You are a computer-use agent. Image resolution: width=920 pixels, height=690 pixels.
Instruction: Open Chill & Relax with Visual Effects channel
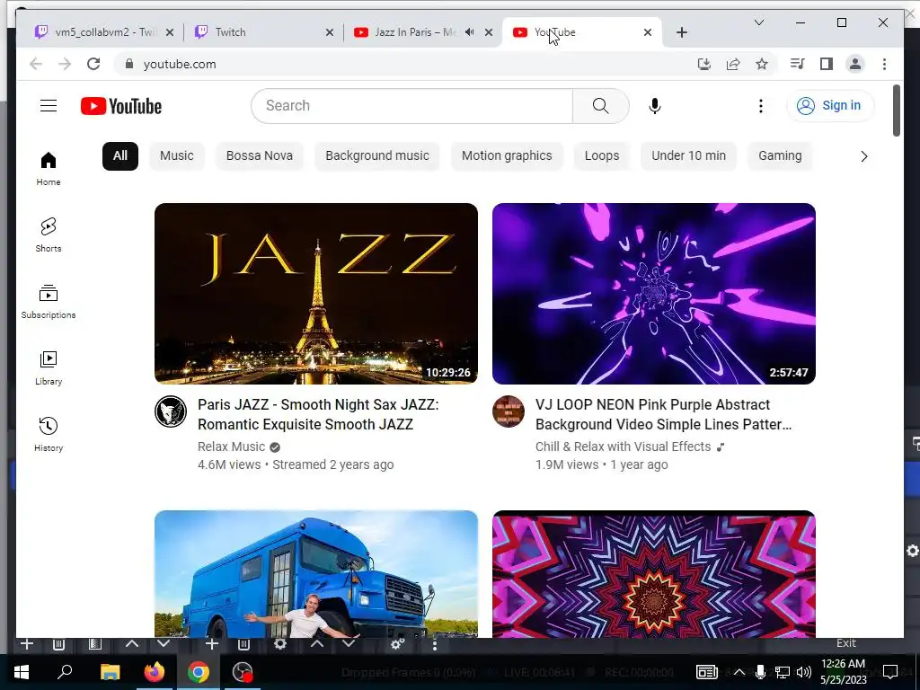click(x=624, y=447)
